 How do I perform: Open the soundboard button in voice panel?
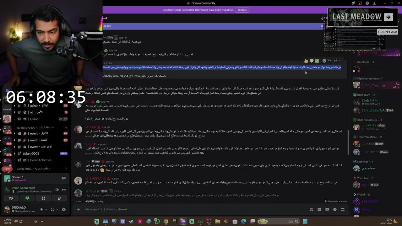pos(59,198)
